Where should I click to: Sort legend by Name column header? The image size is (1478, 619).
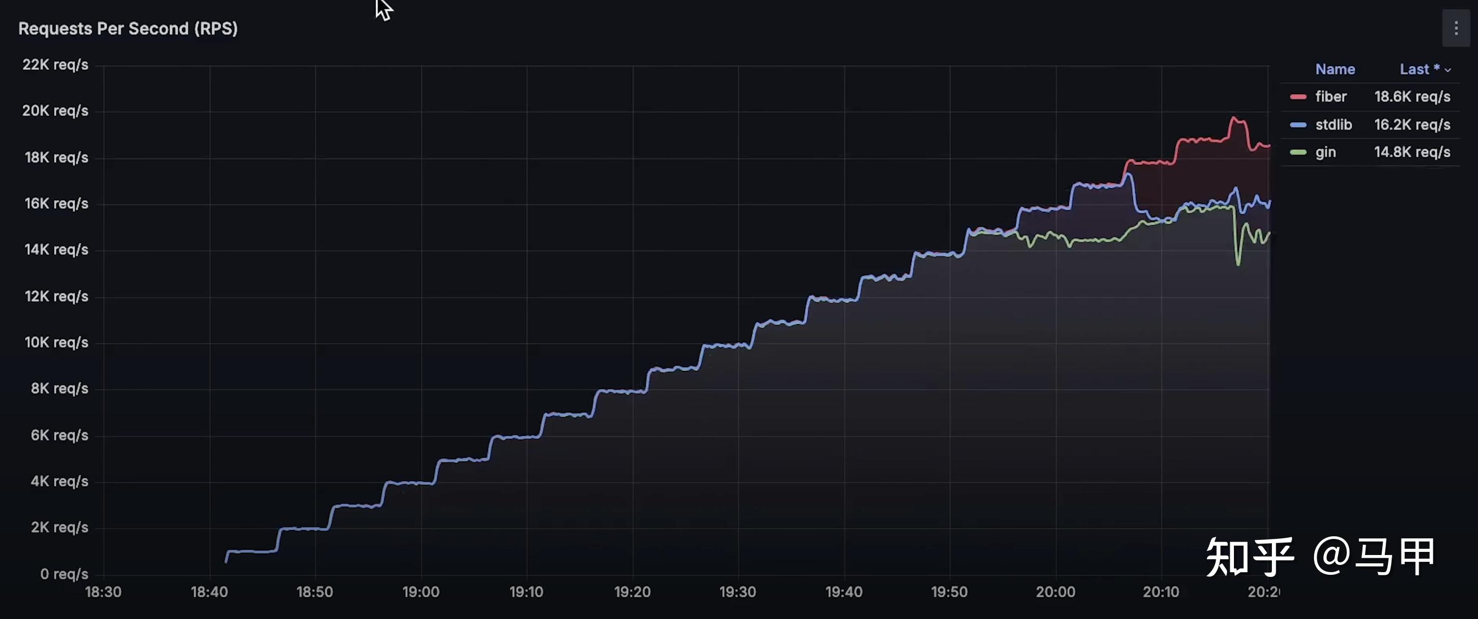tap(1334, 69)
